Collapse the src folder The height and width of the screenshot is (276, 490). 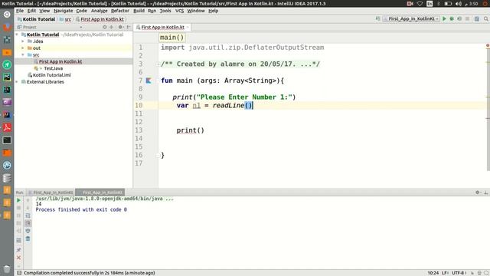[x=23, y=54]
